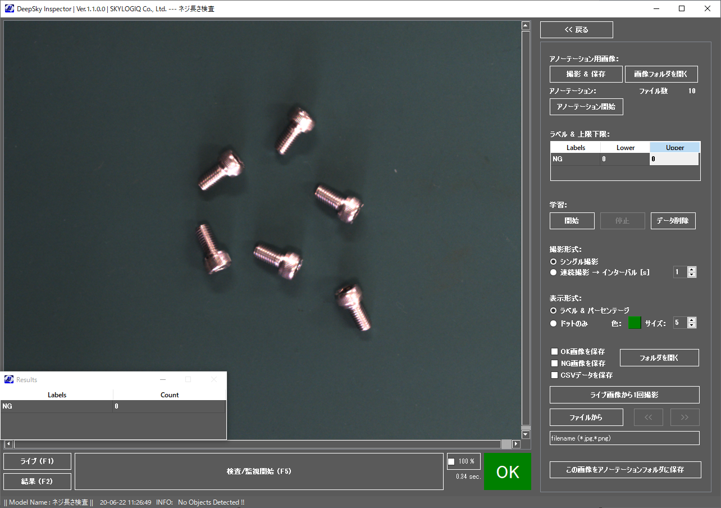Screen dimensions: 721x508
Task: Select the Upper value cell for NG
Action: (x=674, y=159)
